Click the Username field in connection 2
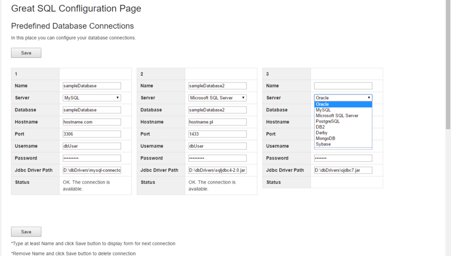This screenshot has height=256, width=451. (217, 146)
